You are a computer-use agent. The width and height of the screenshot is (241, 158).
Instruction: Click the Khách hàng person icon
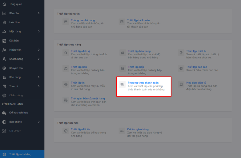pyautogui.click(x=4, y=59)
